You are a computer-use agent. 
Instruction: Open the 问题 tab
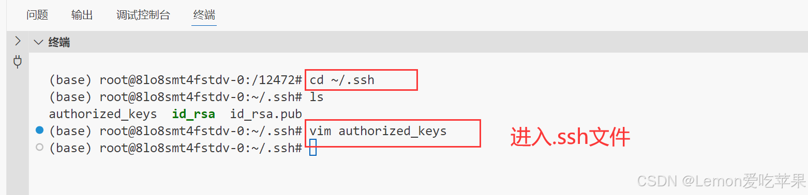click(37, 15)
